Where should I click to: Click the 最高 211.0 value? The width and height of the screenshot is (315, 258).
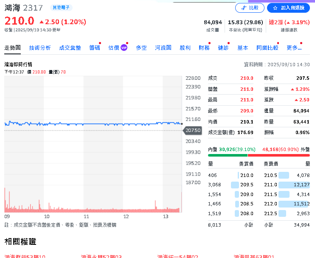tap(247, 100)
